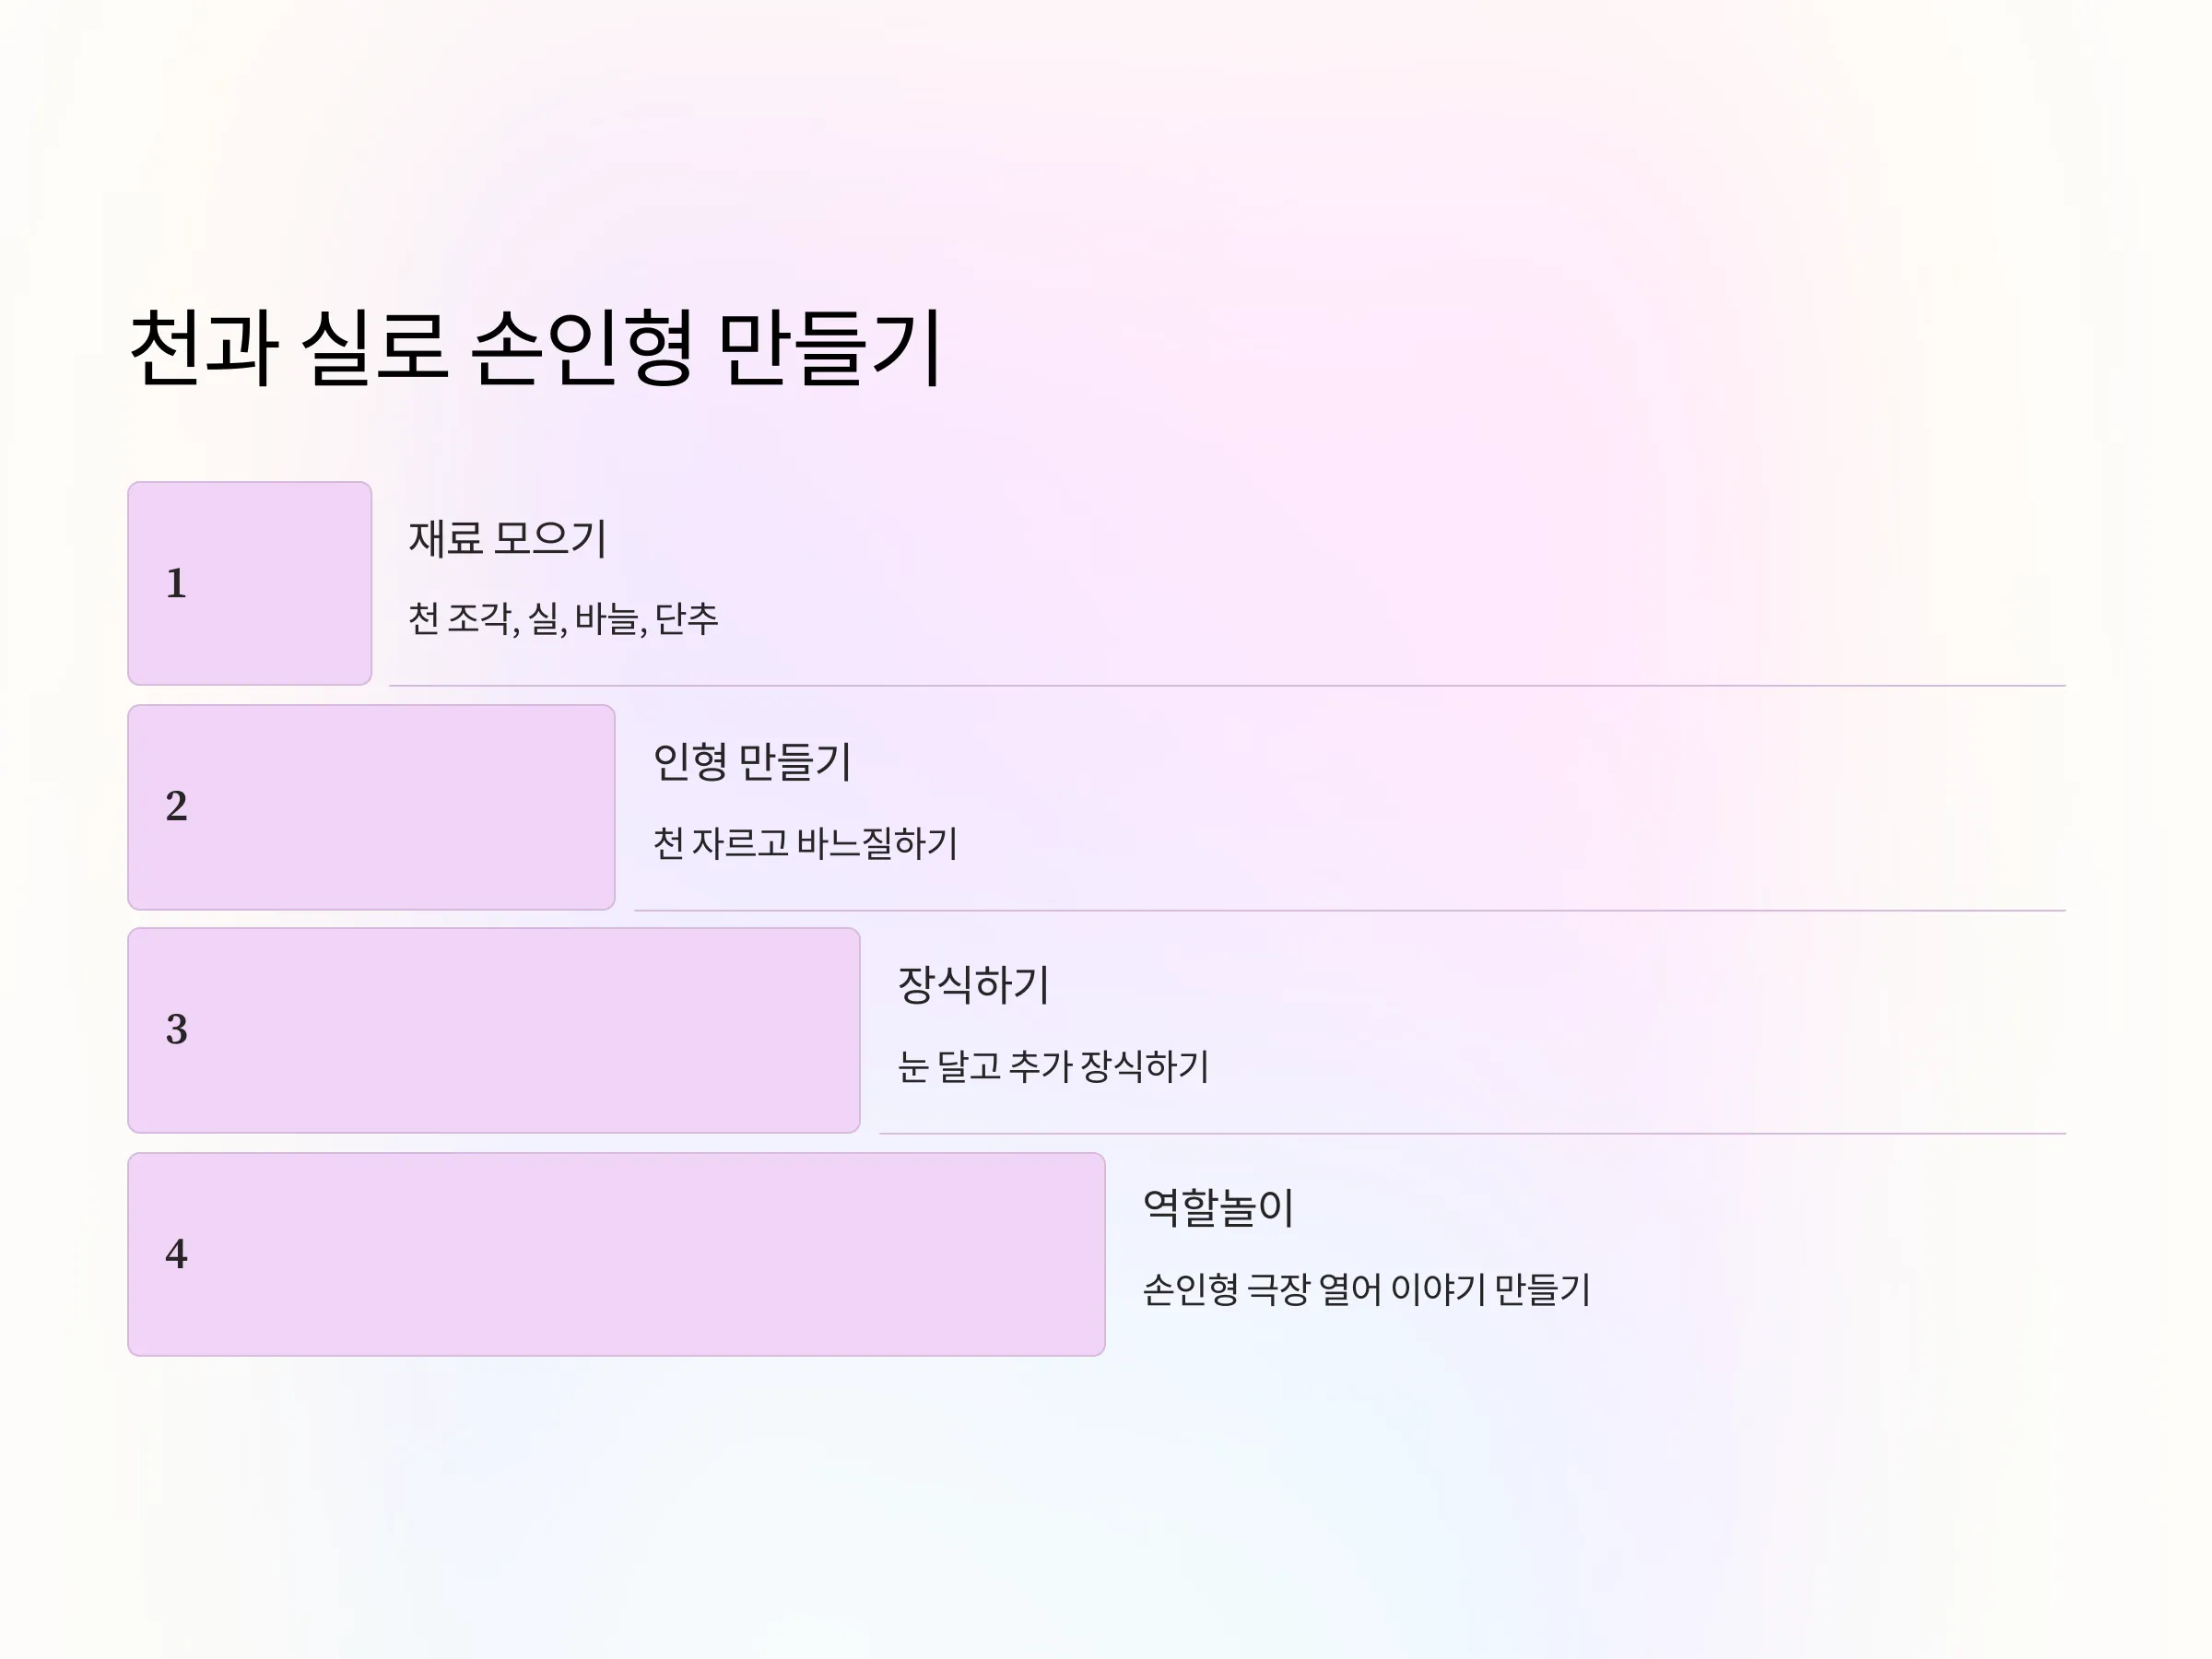The width and height of the screenshot is (2212, 1659).
Task: Click the heading 인형 만들기
Action: pos(752,762)
